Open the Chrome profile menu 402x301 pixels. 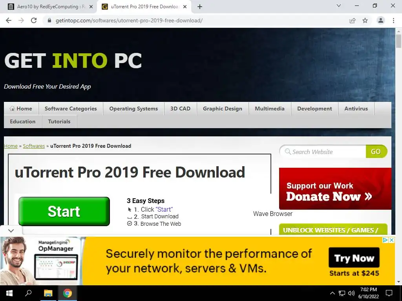pyautogui.click(x=381, y=20)
